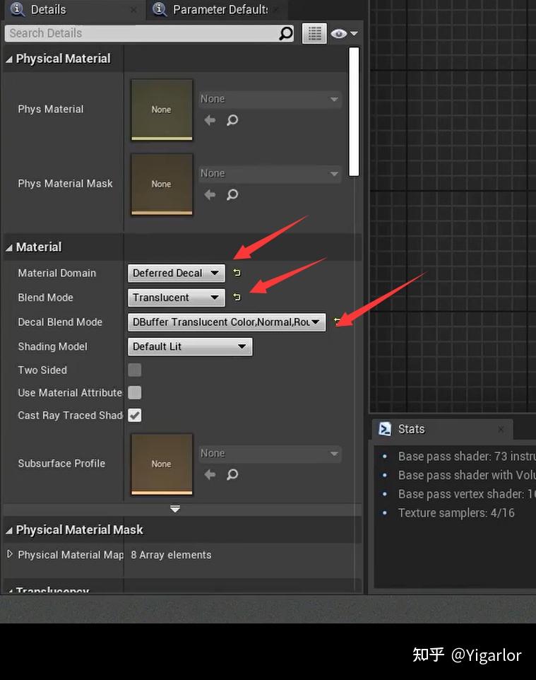Browse to Subsurface Profile asset with magnifier
Viewport: 536px width, 680px height.
[x=232, y=474]
